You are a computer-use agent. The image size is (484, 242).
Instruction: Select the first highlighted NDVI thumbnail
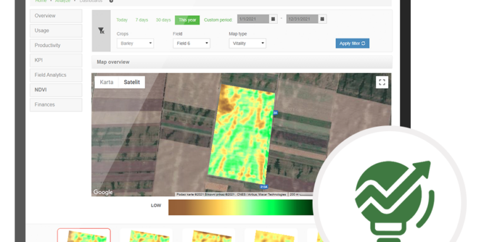(x=84, y=235)
